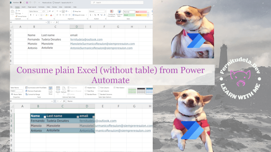Viewport: 271px width, 152px height.
Task: Enable the Total Row checkbox
Action: 86,91
